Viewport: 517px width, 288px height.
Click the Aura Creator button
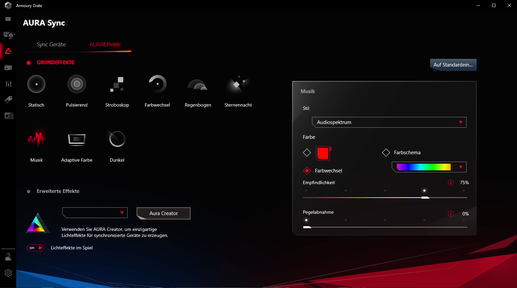pyautogui.click(x=164, y=213)
